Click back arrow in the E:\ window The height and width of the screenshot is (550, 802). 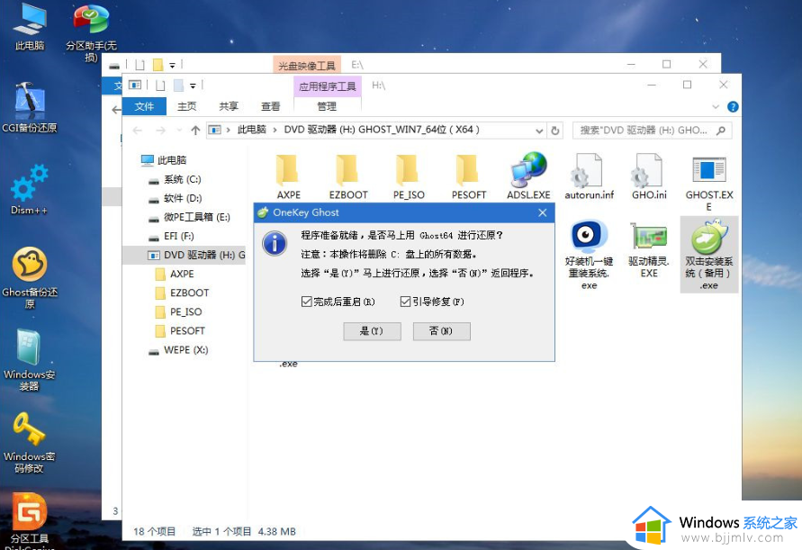click(x=117, y=110)
